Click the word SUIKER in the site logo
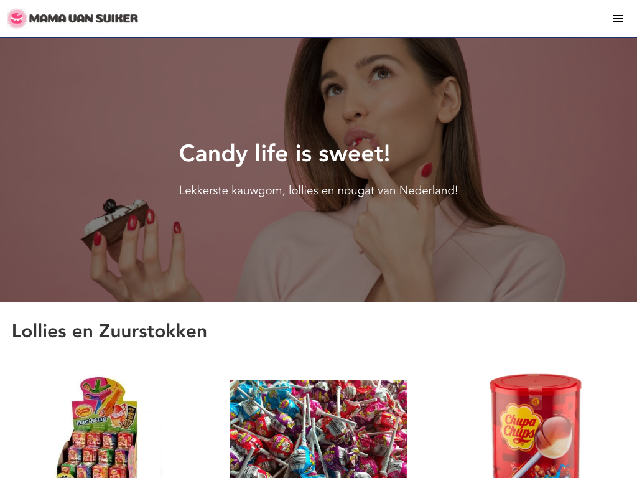Screen dimensions: 637x478 point(116,19)
